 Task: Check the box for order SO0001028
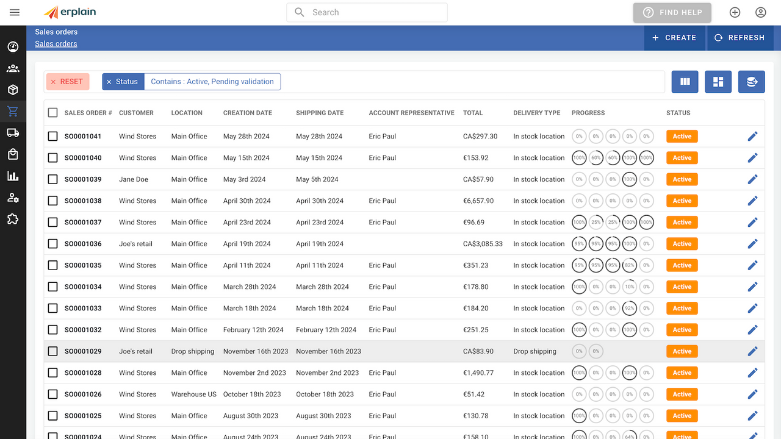[x=53, y=373]
